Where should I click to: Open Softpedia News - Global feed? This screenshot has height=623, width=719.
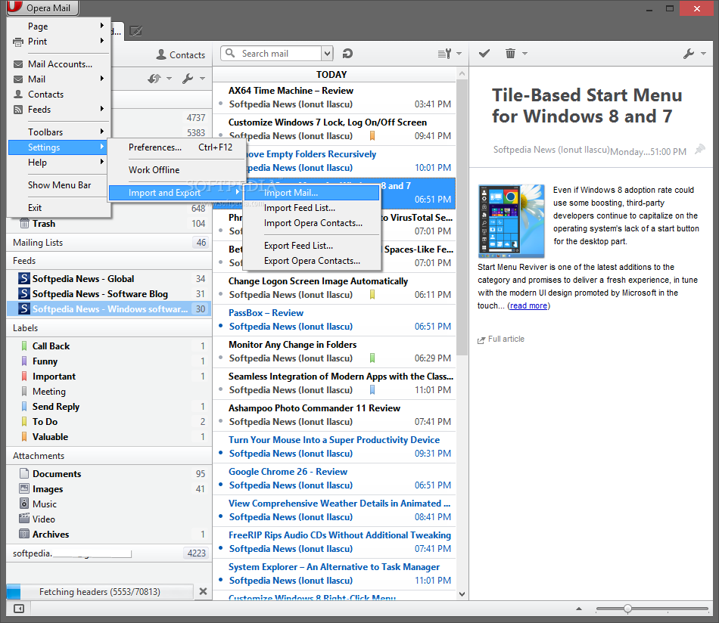109,278
